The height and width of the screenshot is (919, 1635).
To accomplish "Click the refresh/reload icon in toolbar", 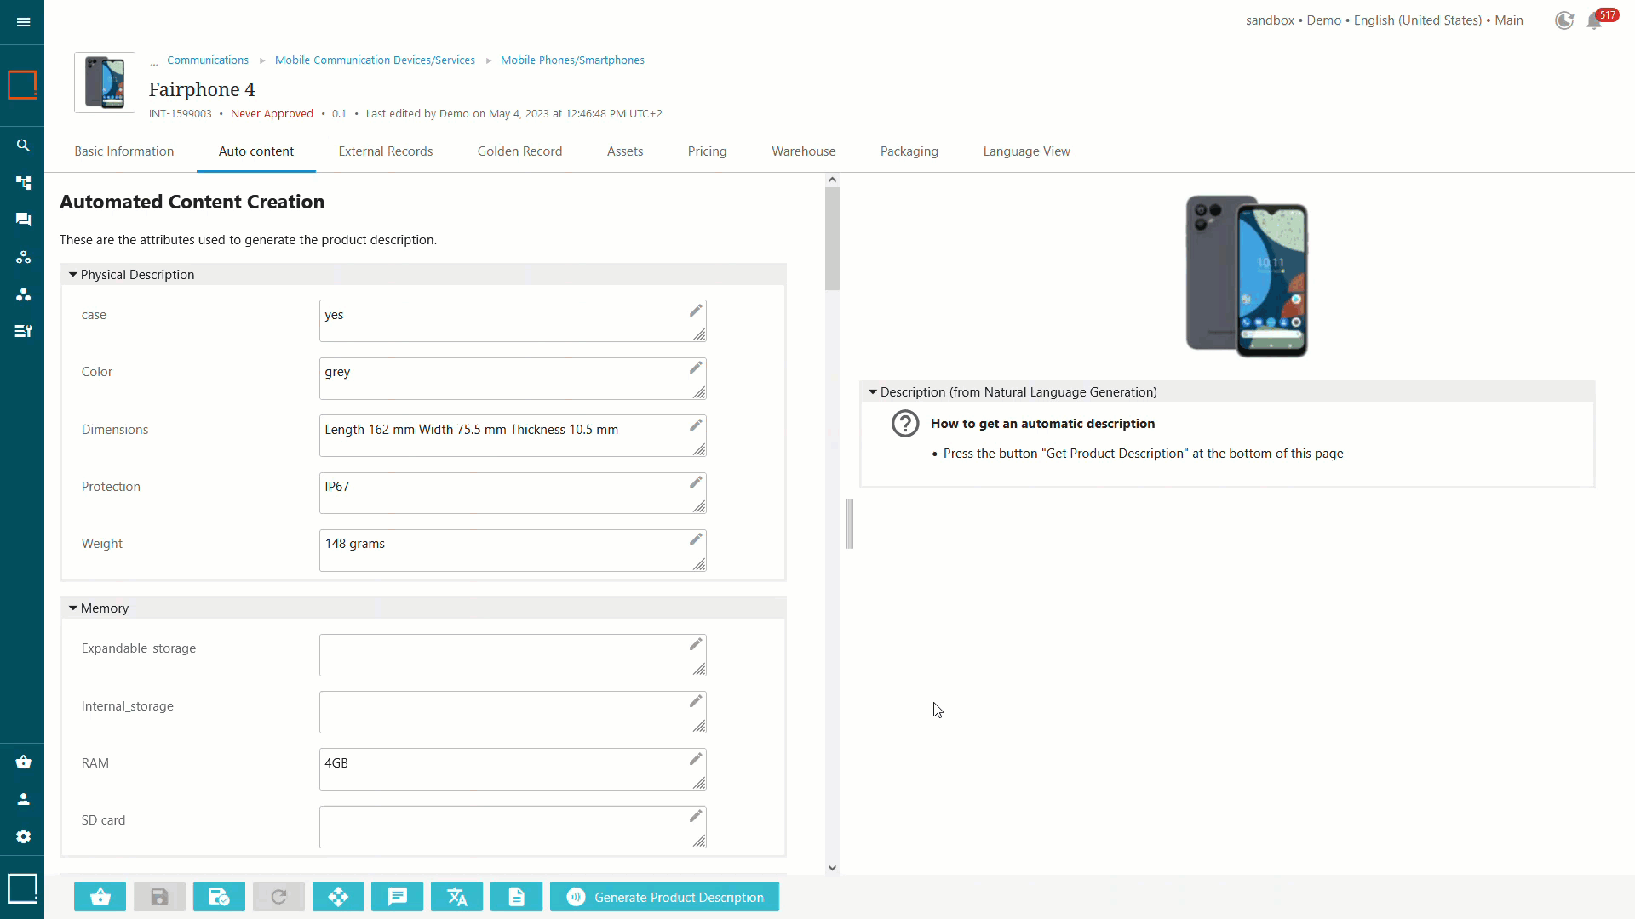I will [278, 897].
